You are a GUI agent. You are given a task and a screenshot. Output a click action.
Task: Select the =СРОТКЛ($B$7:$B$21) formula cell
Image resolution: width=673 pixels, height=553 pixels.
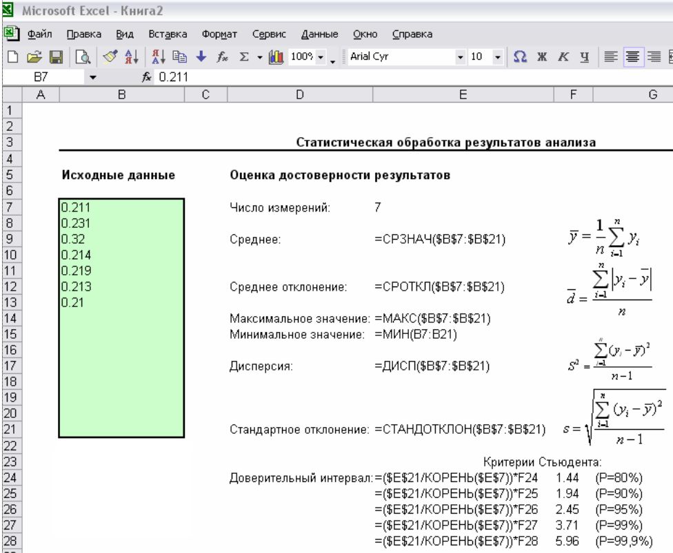point(463,286)
